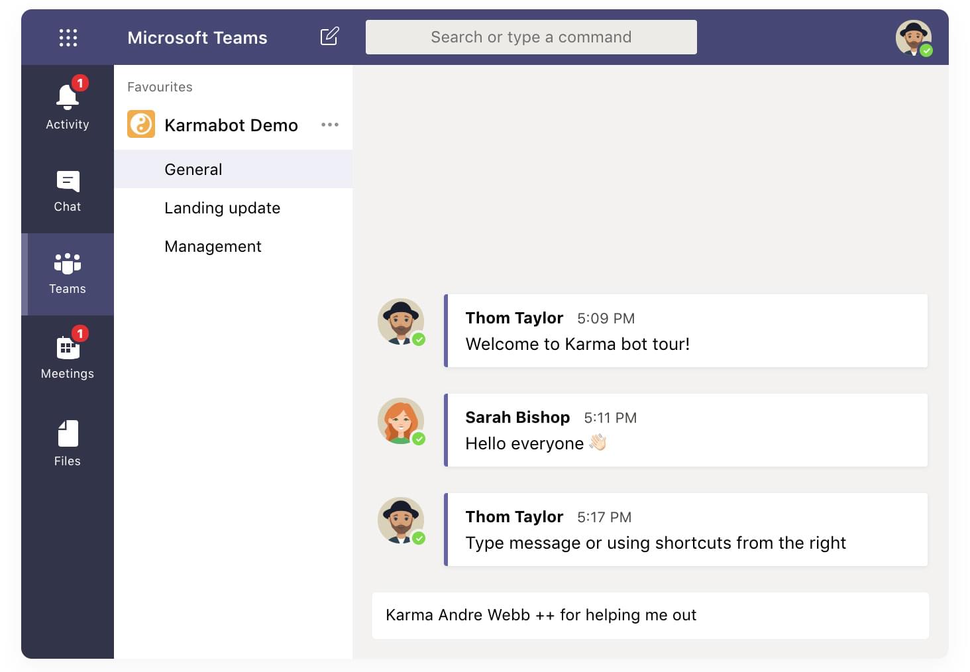Open Sarah Bishop's Hello everyone message
This screenshot has height=672, width=970.
pyautogui.click(x=687, y=430)
